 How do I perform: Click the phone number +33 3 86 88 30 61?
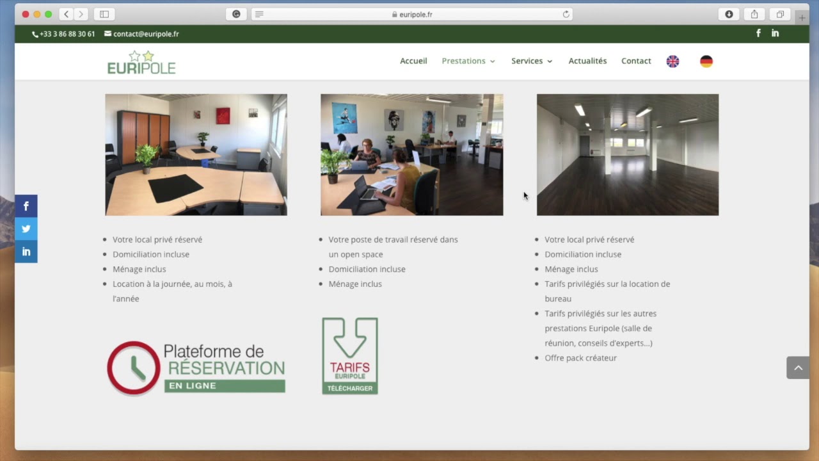[63, 34]
